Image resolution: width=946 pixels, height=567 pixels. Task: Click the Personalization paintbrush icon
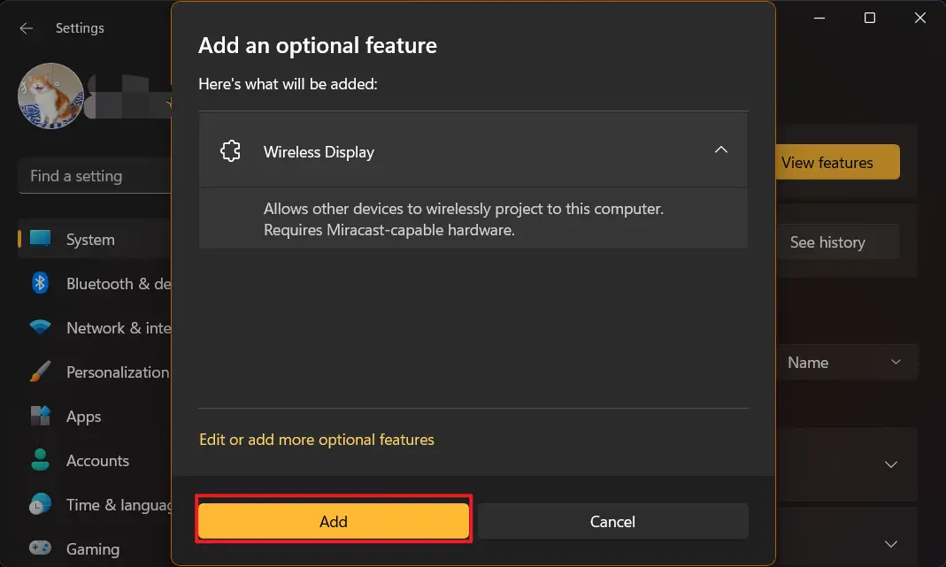pyautogui.click(x=40, y=372)
